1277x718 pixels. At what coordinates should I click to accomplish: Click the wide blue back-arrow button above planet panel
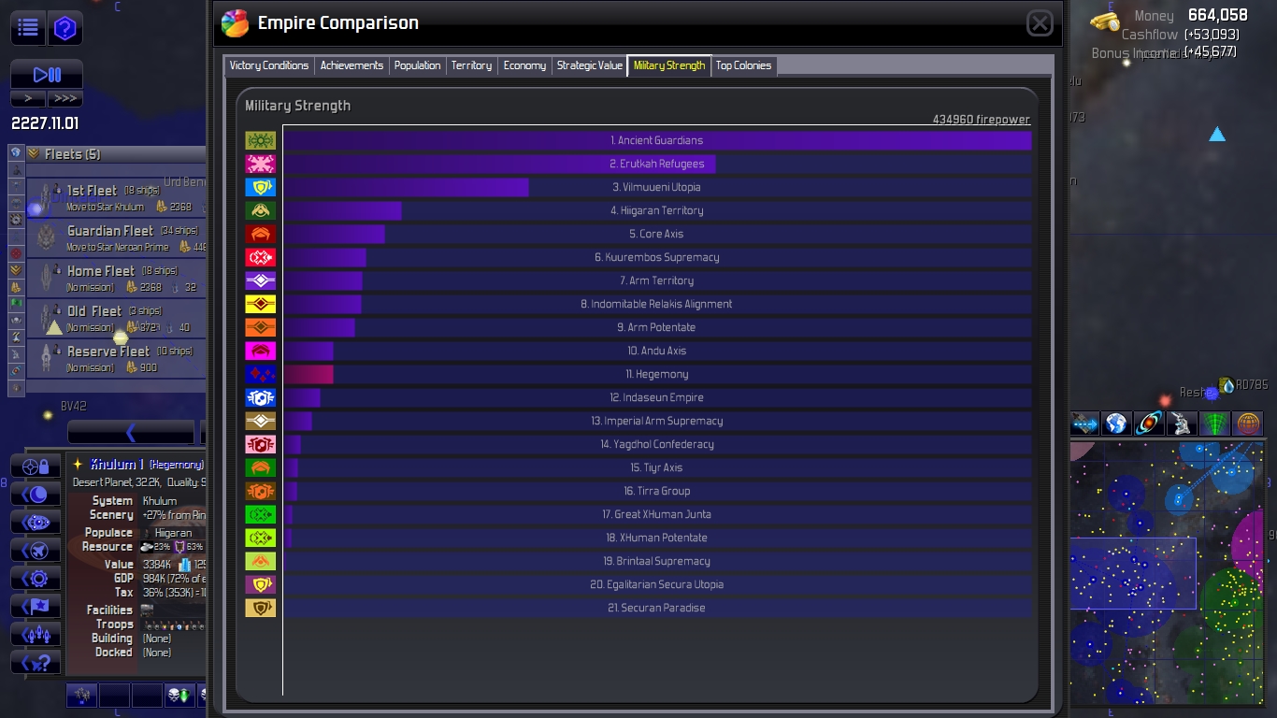pyautogui.click(x=131, y=432)
